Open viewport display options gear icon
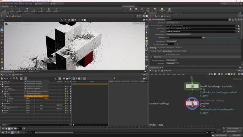Viewport: 243px width, 137px height. coord(144,20)
